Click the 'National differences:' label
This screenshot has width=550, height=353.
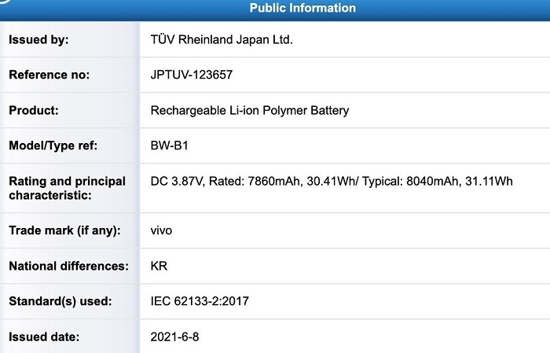[68, 266]
